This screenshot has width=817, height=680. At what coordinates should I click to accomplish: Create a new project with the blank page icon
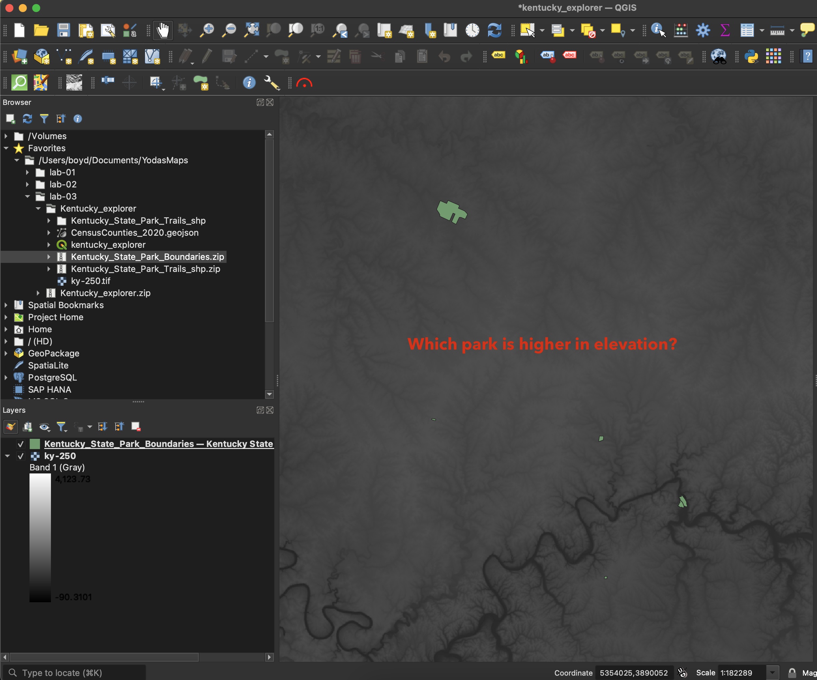tap(19, 30)
